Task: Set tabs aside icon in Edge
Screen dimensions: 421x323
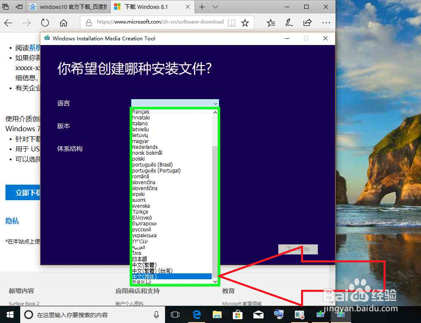Action: [x=19, y=7]
